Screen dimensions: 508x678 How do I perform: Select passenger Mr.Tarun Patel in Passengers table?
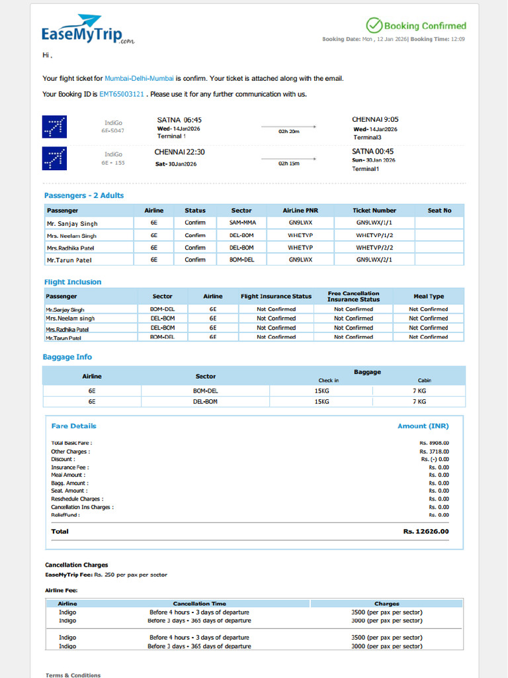(69, 260)
